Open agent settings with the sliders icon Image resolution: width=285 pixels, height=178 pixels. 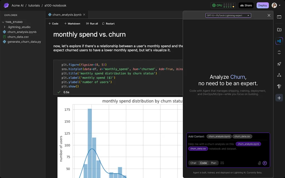[222, 163]
